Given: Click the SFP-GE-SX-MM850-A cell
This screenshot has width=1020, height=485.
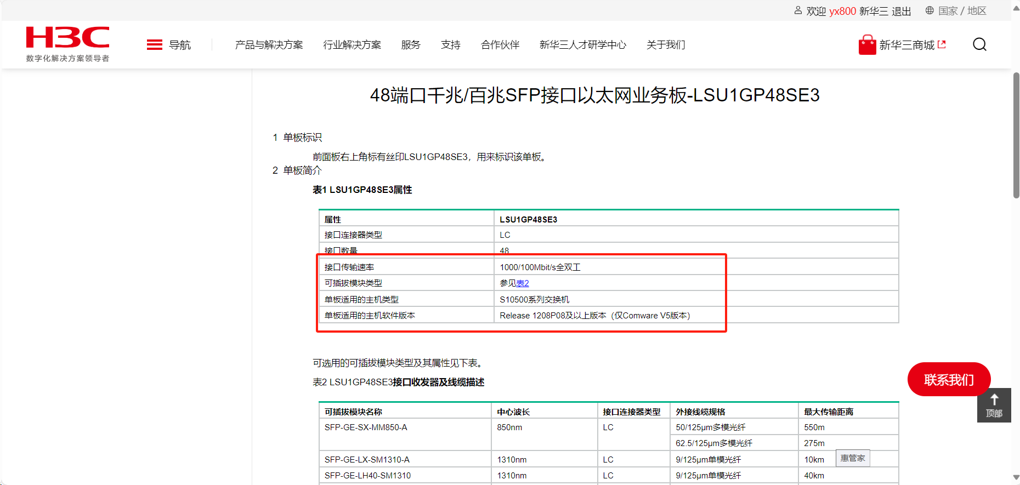Looking at the screenshot, I should point(405,435).
